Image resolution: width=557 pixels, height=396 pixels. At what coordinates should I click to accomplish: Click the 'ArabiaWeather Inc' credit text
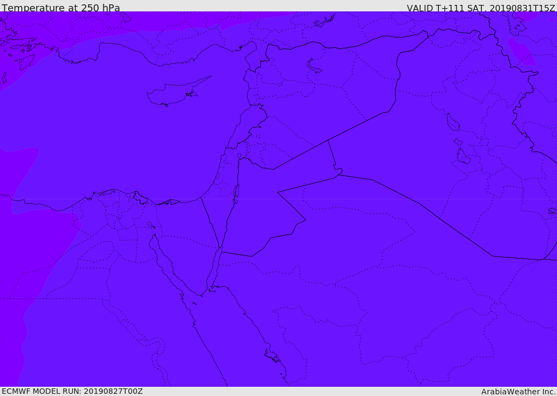[x=518, y=392]
